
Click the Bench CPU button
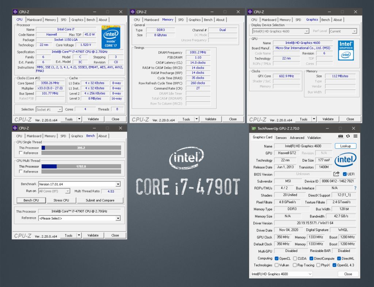click(x=31, y=200)
